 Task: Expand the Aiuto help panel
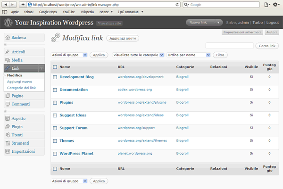[x=272, y=32]
